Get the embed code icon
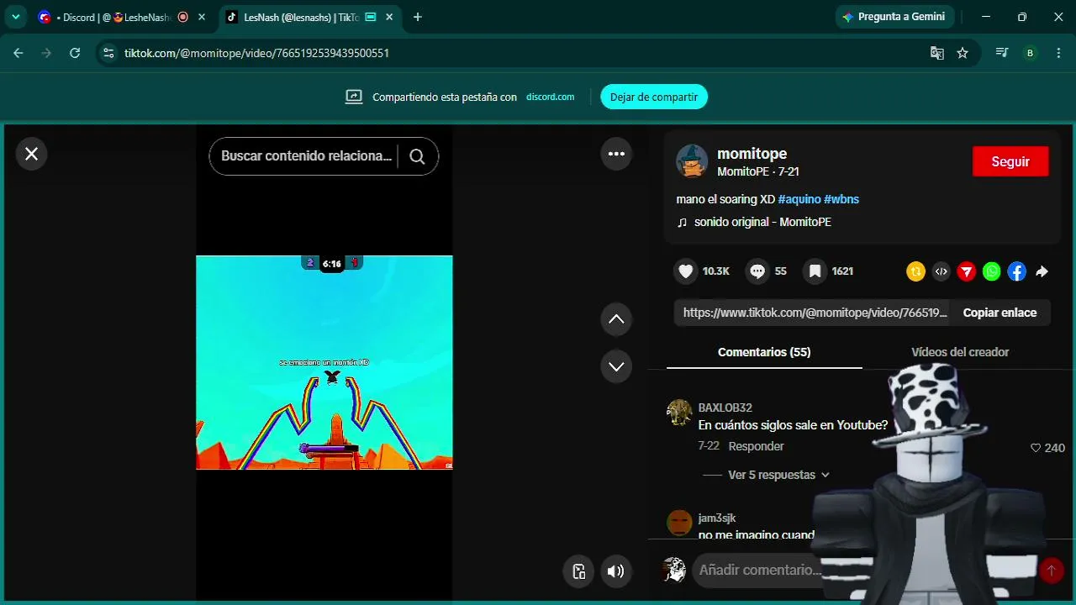Image resolution: width=1076 pixels, height=605 pixels. tap(941, 271)
